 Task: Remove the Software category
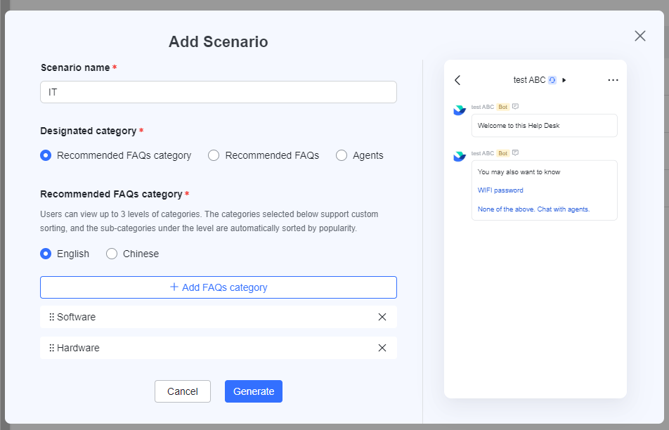[382, 317]
